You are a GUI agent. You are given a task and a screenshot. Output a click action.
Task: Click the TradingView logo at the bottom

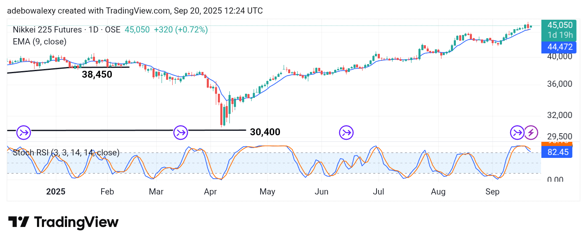[63, 222]
